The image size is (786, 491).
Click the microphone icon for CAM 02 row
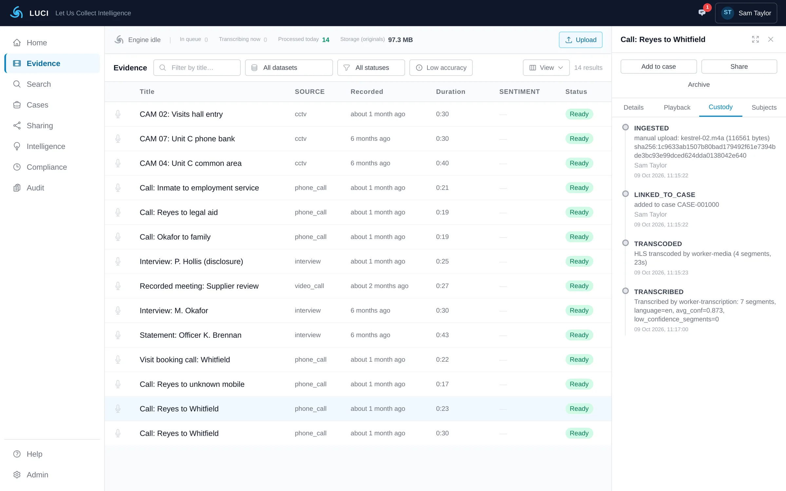[x=118, y=114]
